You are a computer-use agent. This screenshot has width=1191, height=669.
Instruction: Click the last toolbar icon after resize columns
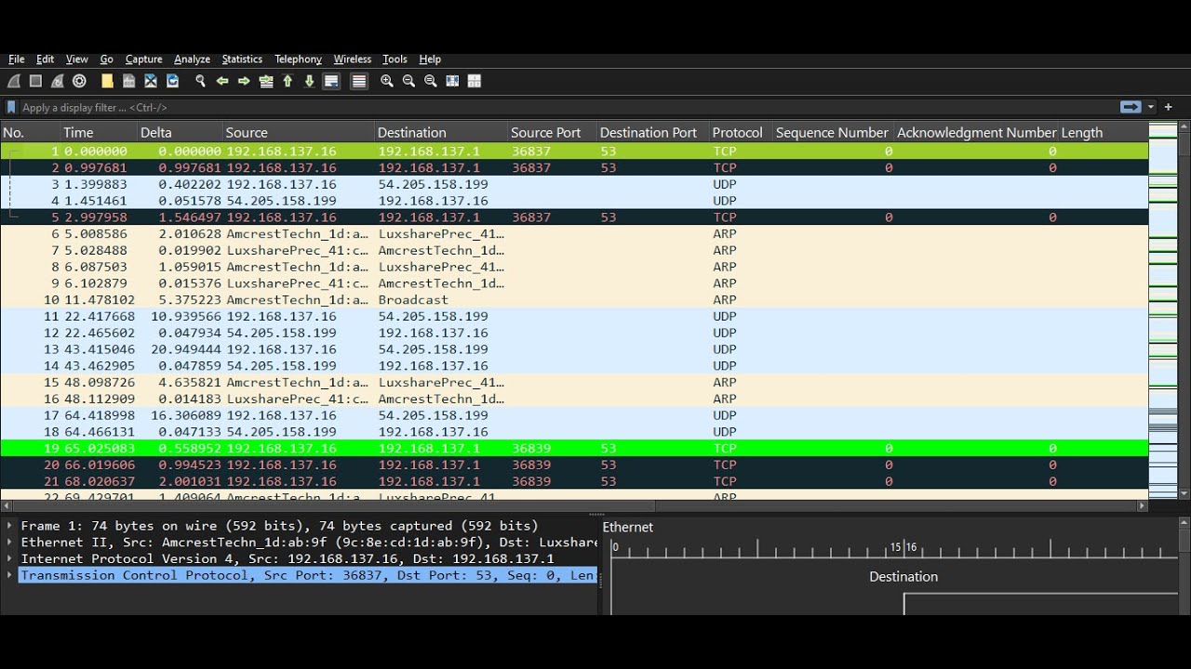(475, 82)
